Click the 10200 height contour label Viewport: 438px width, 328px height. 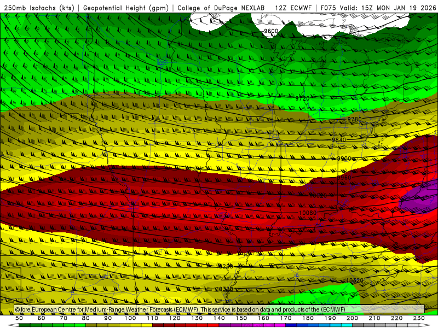pyautogui.click(x=224, y=266)
